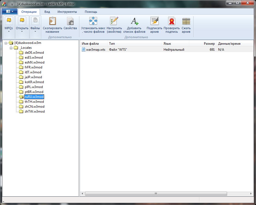
Task: Select the frFR.w3mod folder
Action: 34,67
